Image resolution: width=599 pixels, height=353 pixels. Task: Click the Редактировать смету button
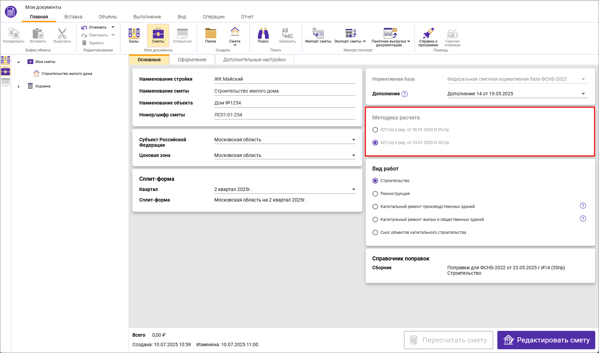546,340
